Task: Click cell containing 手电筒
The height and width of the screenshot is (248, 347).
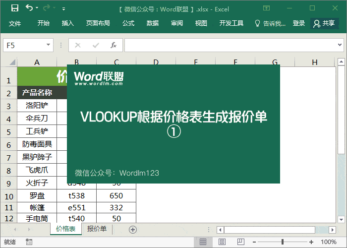Action: [37, 218]
